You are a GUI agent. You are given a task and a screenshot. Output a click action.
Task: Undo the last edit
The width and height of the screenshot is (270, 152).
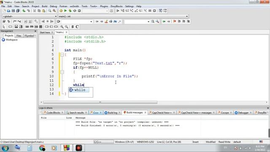click(24, 11)
